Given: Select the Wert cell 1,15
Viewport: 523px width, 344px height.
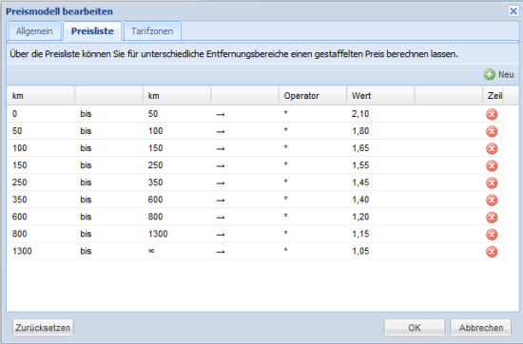Looking at the screenshot, I should pyautogui.click(x=380, y=234).
